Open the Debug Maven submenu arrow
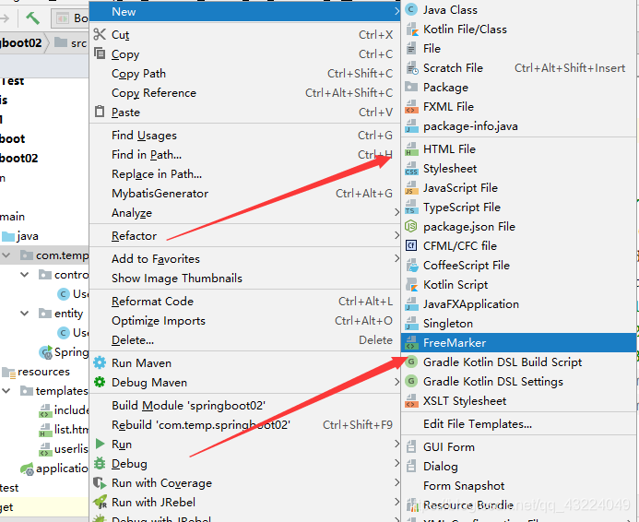This screenshot has width=639, height=522. tap(396, 382)
